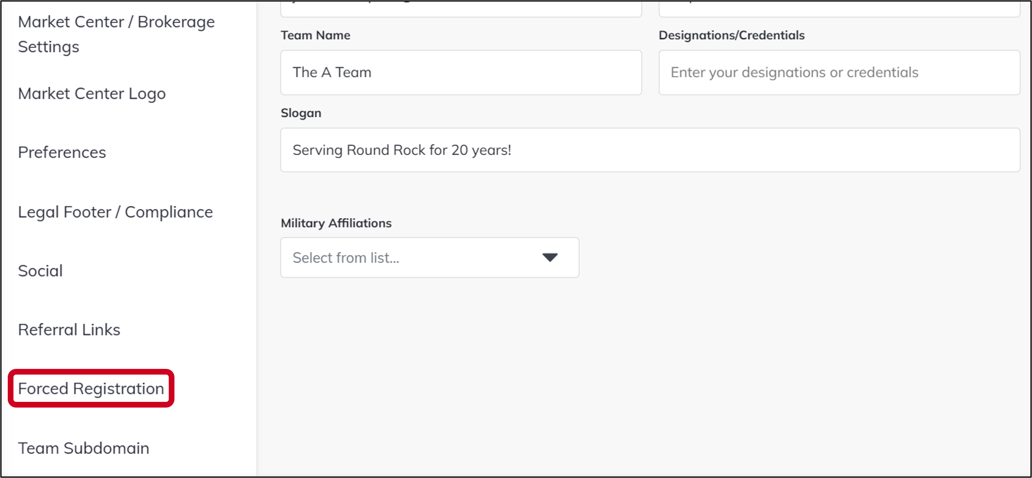Open Team Subdomain settings
Screen dimensions: 1032x478
coord(84,448)
